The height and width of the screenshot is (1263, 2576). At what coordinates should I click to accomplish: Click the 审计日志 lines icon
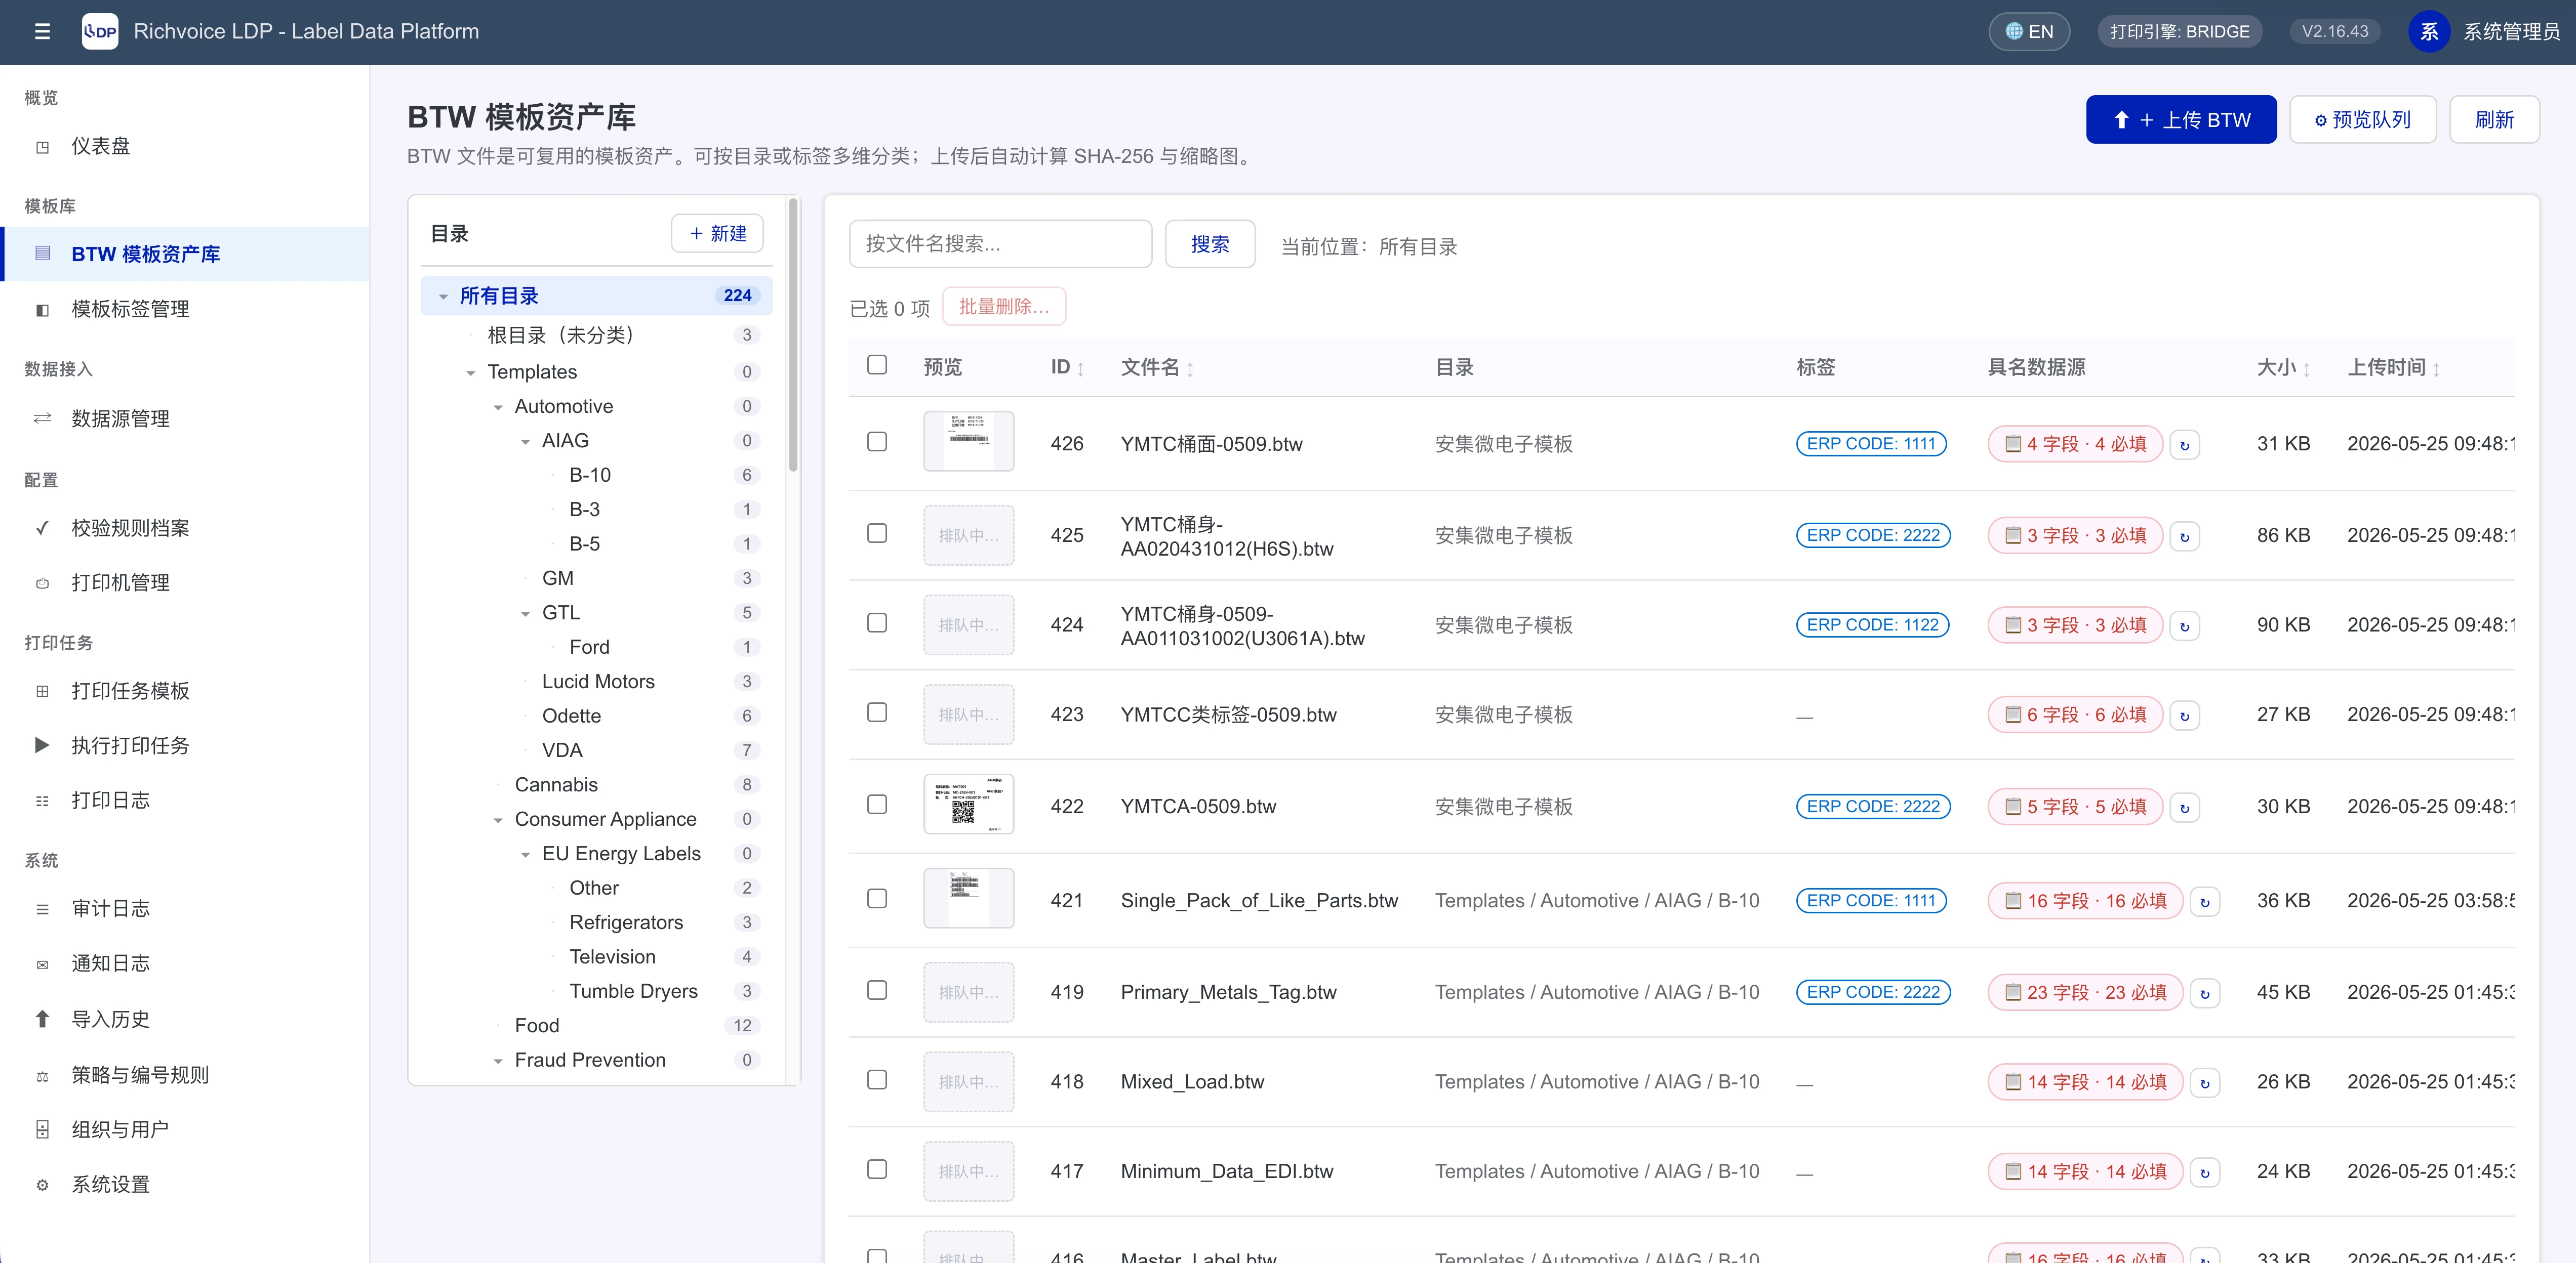[x=42, y=909]
